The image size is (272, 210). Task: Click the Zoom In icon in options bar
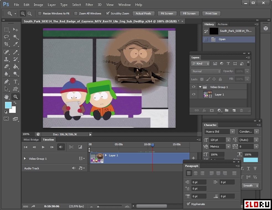[x=23, y=14]
